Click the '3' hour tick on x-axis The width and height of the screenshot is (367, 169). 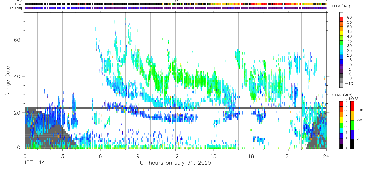[62, 156]
